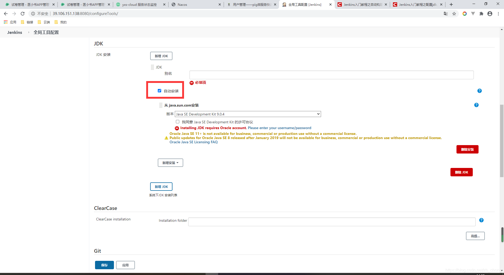Expand the Jenkins breadcrumb chevron
504x275 pixels.
coord(28,32)
